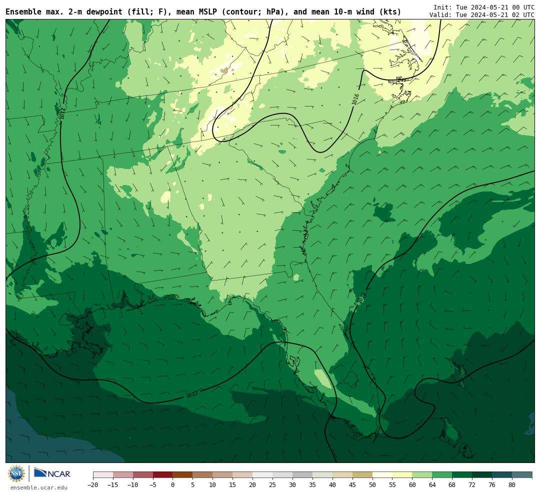540x494 pixels.
Task: Pick the green swatch between 64 and 68
Action: click(x=442, y=475)
